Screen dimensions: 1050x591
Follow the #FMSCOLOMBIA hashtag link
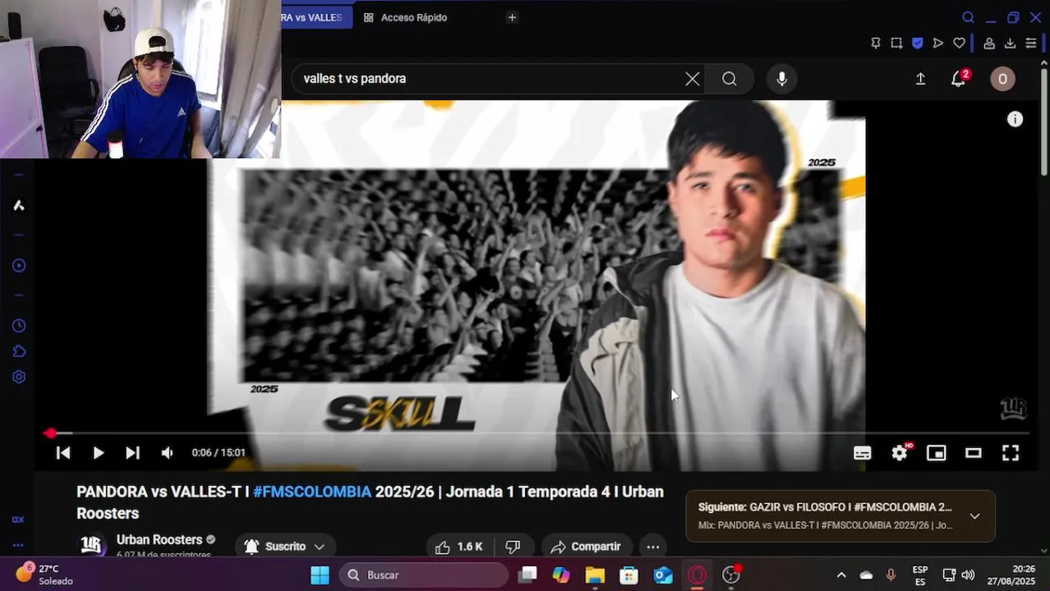click(x=312, y=492)
